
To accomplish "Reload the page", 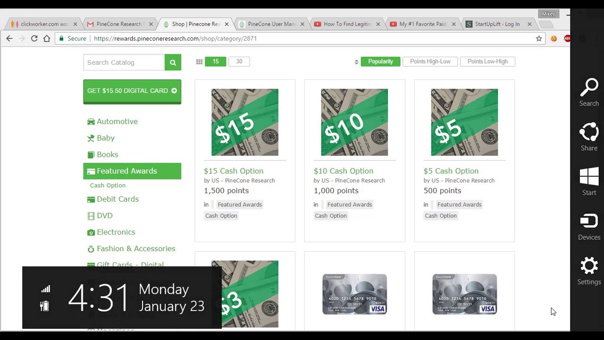I will tap(34, 38).
